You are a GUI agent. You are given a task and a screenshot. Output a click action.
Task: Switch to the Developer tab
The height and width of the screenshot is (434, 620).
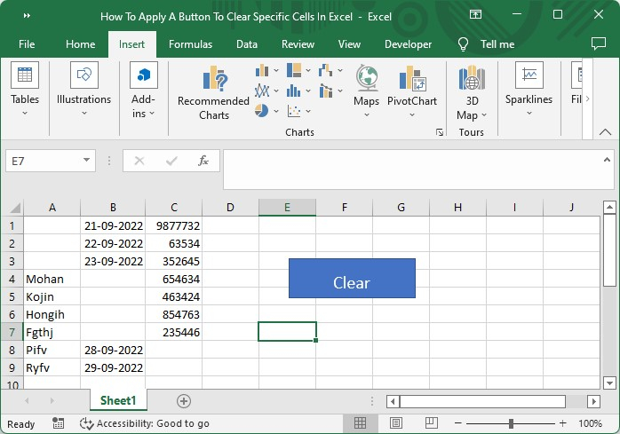point(408,44)
